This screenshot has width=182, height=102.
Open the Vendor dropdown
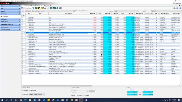pyautogui.click(x=126, y=11)
